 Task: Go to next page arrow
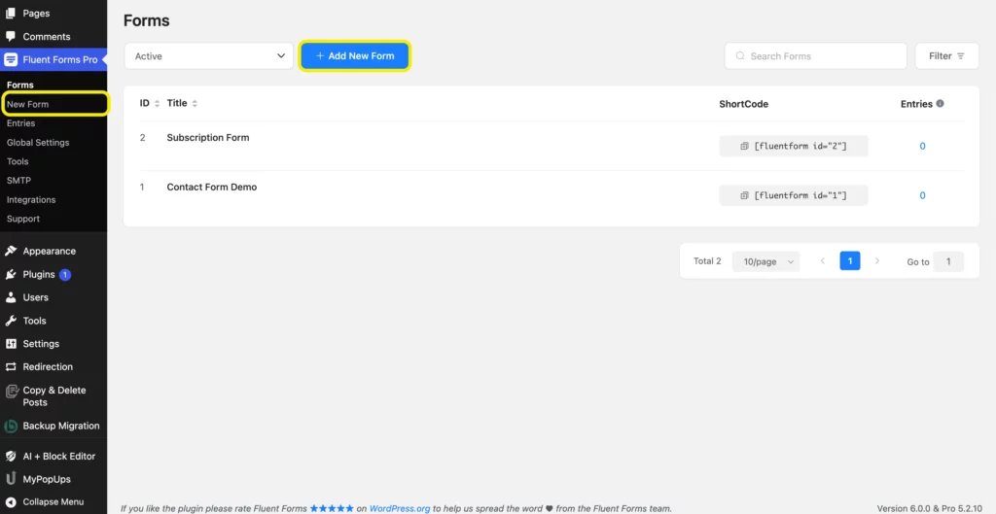(x=877, y=260)
